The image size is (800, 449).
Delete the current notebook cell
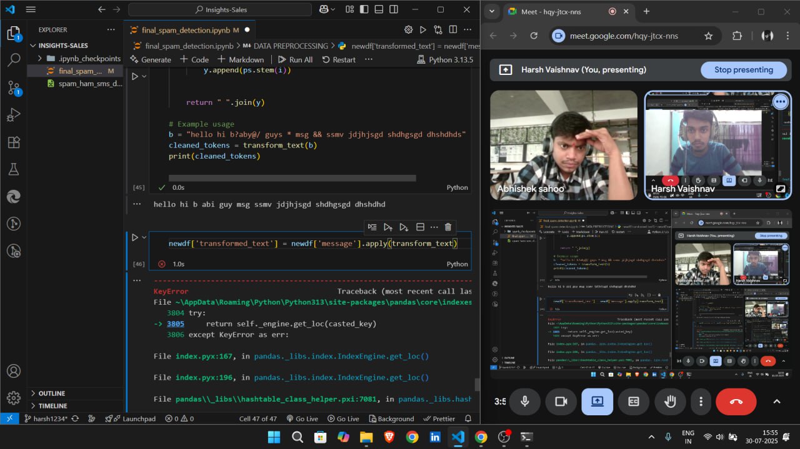[x=447, y=227]
